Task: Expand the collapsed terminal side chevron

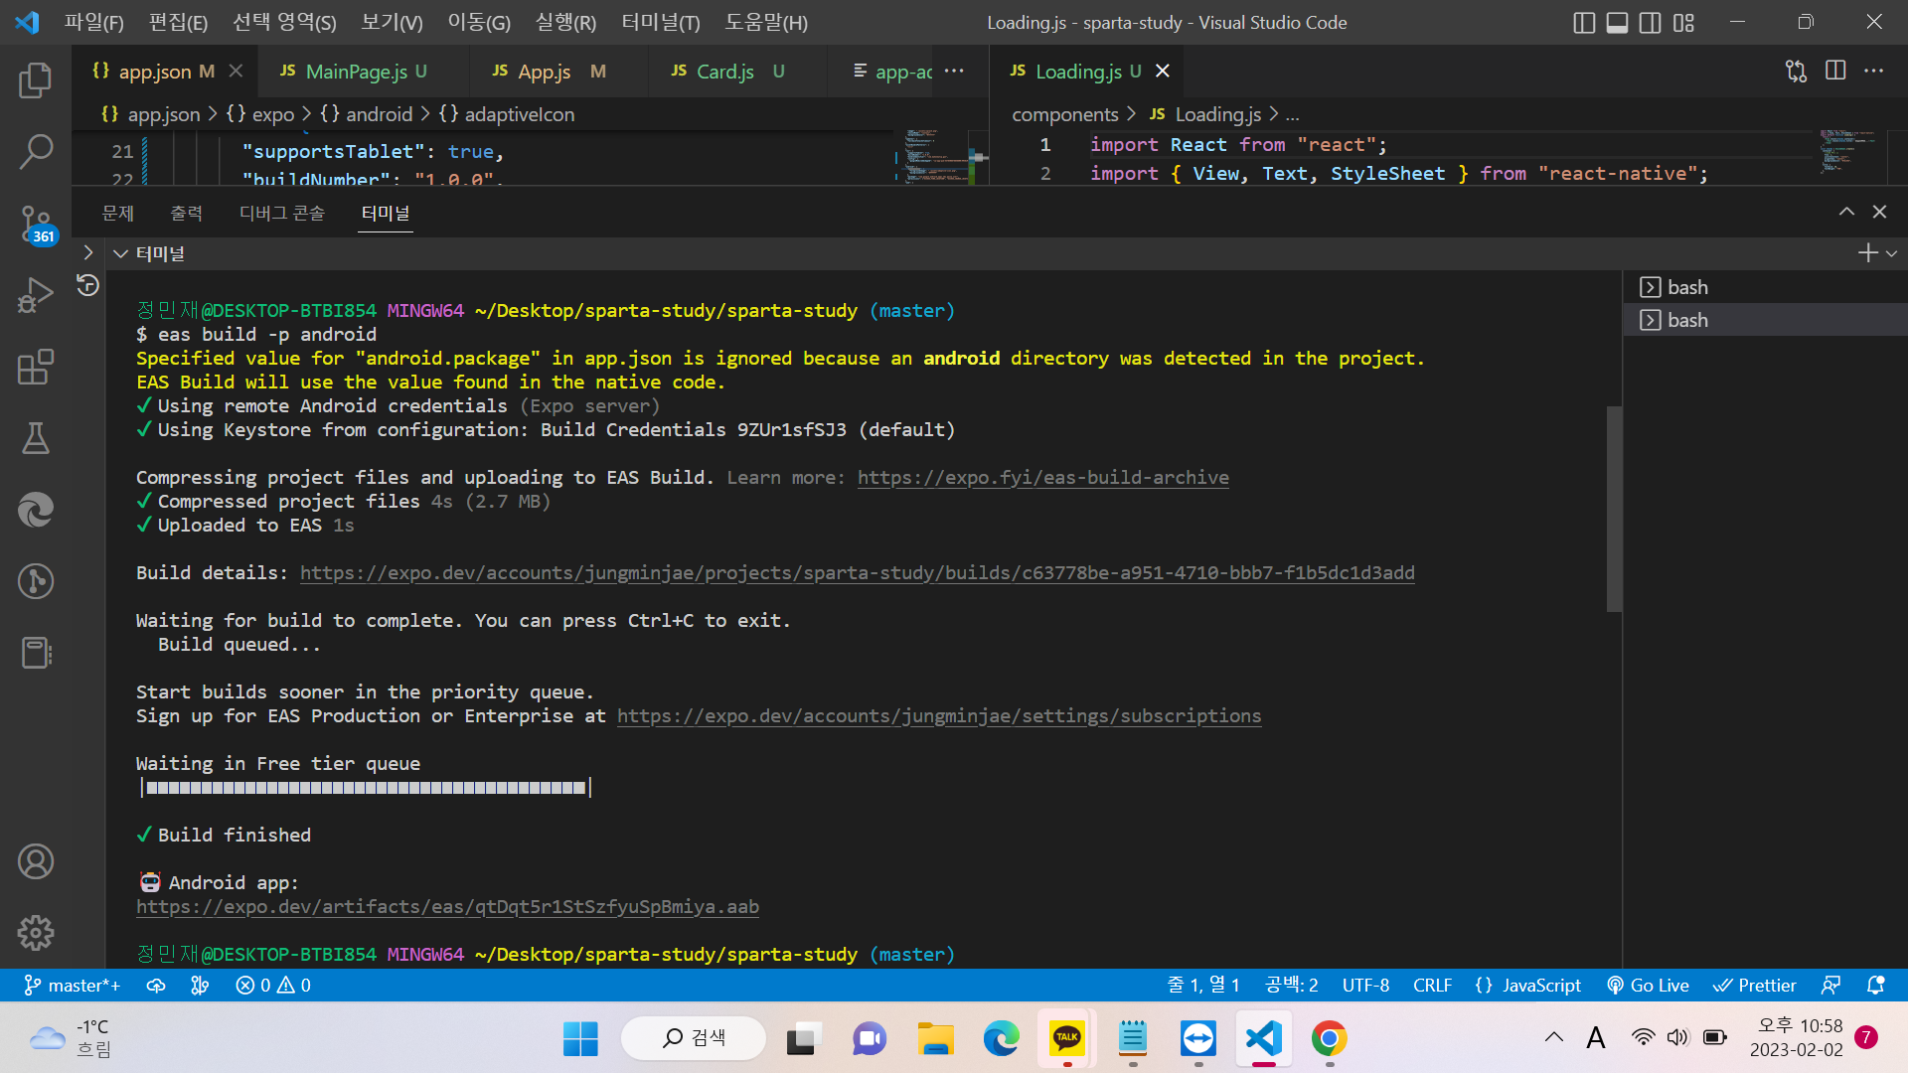Action: click(x=88, y=253)
